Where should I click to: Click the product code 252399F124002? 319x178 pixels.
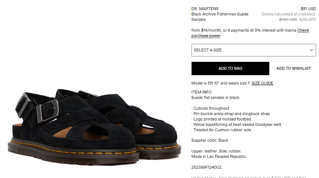pos(206,167)
